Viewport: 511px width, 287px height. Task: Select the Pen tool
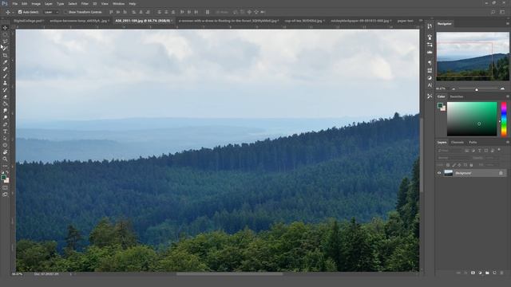[x=5, y=124]
